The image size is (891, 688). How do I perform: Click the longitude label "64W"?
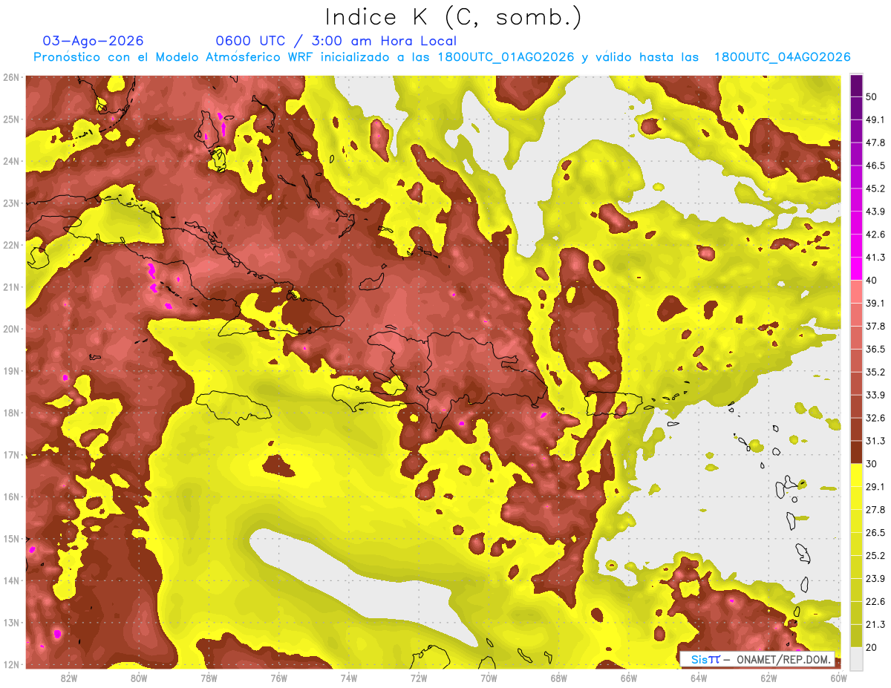point(698,678)
